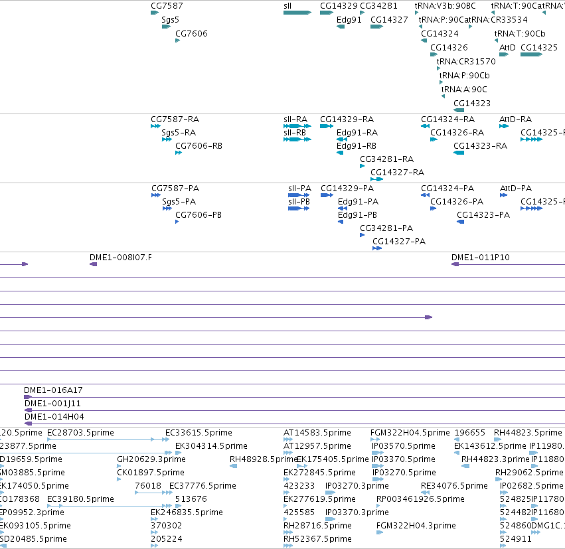This screenshot has width=565, height=549.
Task: Select the DME1-011P10 clone label
Action: point(480,258)
